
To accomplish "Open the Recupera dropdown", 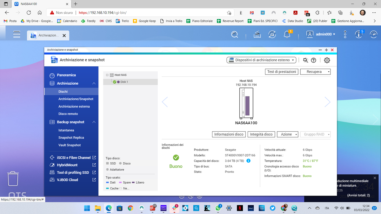I will (x=315, y=72).
